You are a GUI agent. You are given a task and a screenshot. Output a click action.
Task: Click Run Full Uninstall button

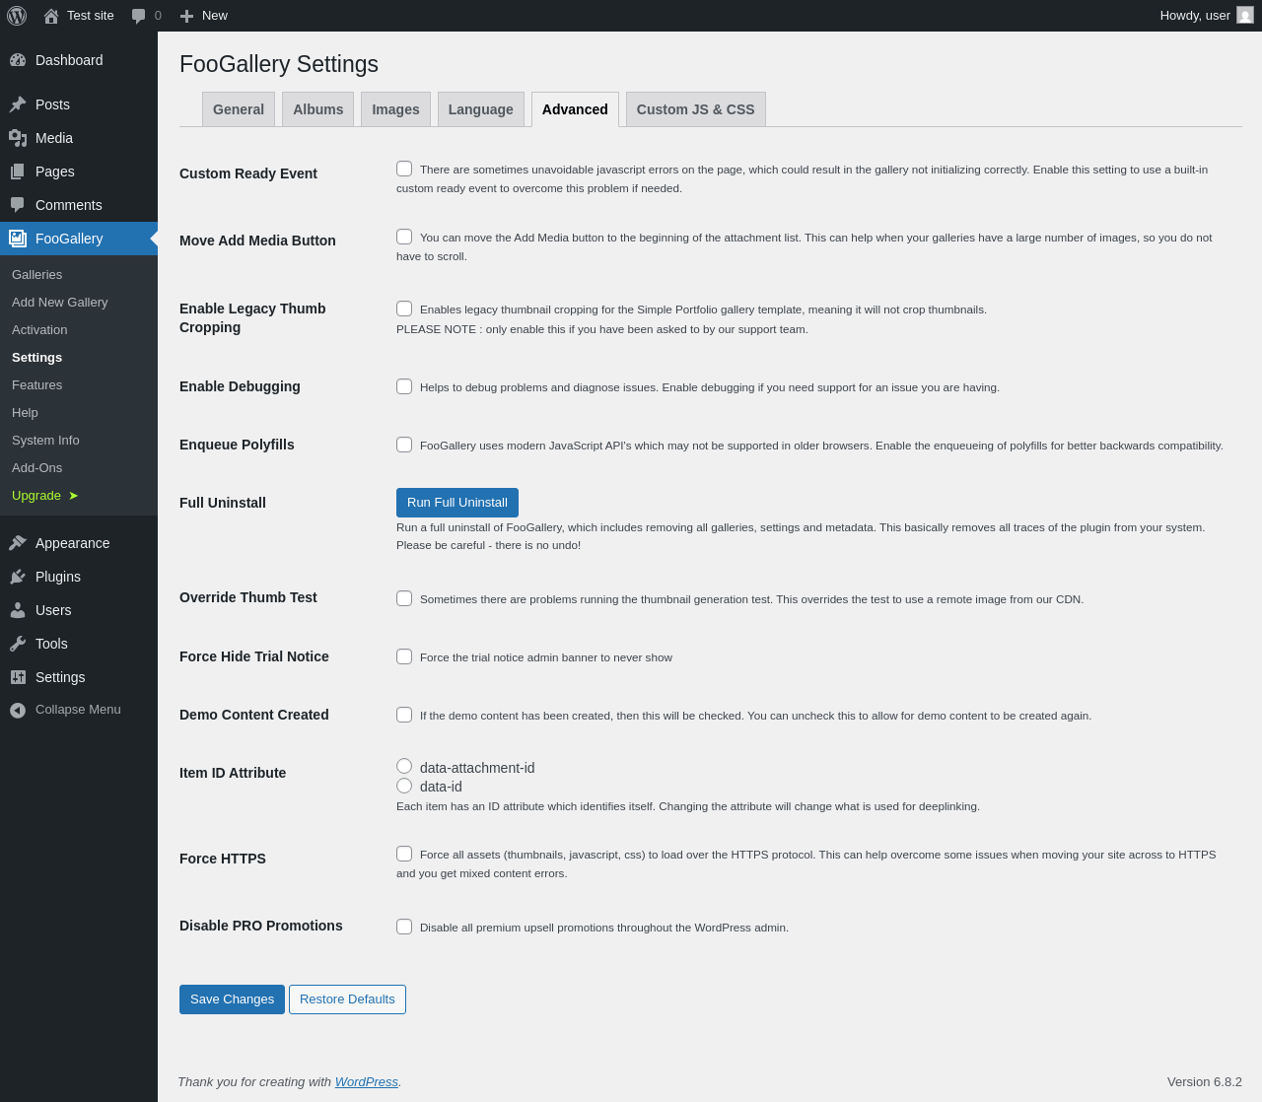(x=457, y=503)
